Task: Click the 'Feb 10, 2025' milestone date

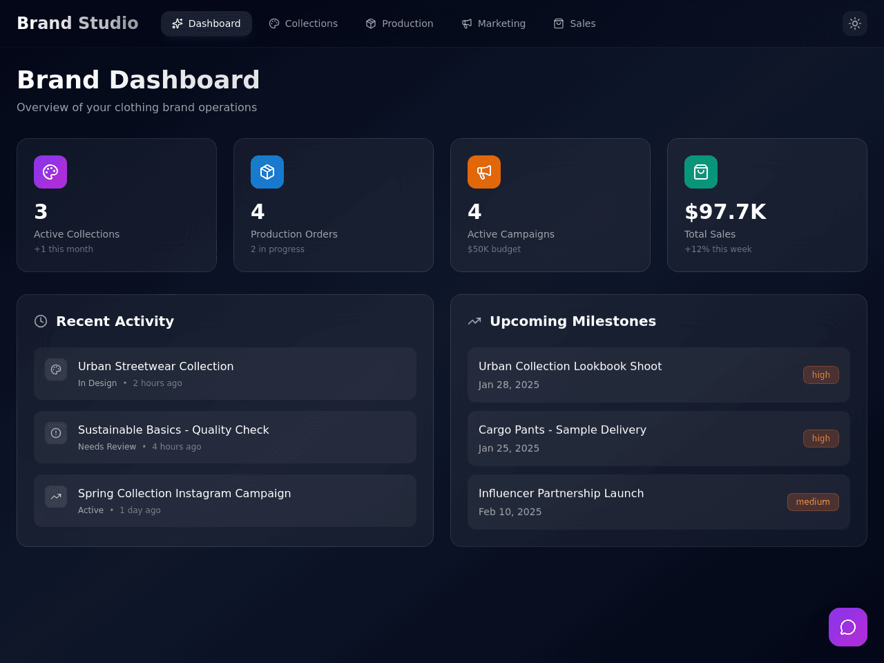Action: click(x=510, y=512)
